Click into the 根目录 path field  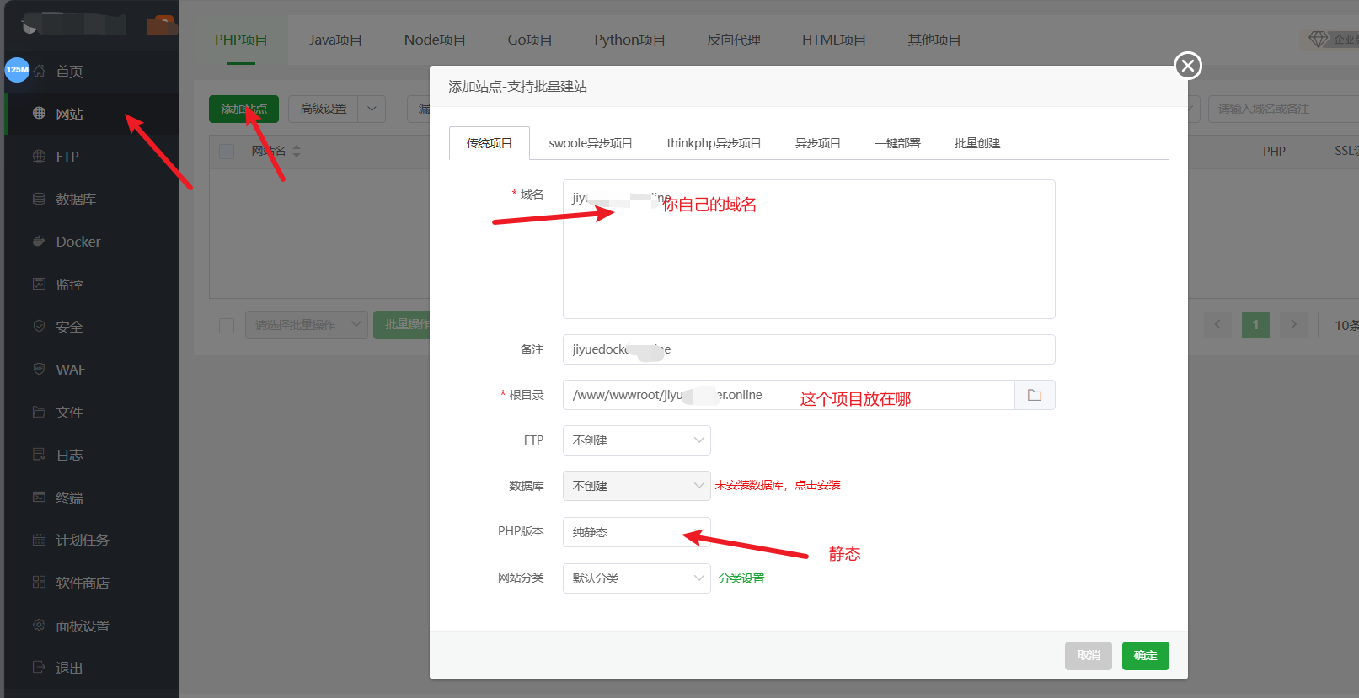(789, 395)
